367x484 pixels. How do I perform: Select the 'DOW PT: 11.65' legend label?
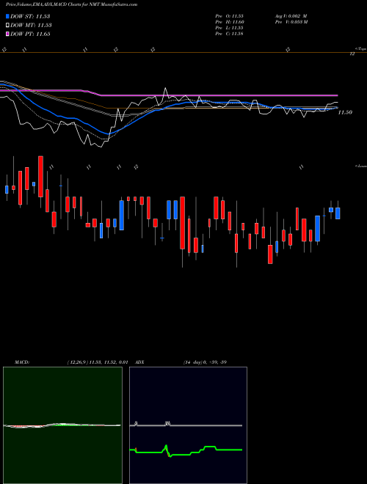(30, 34)
